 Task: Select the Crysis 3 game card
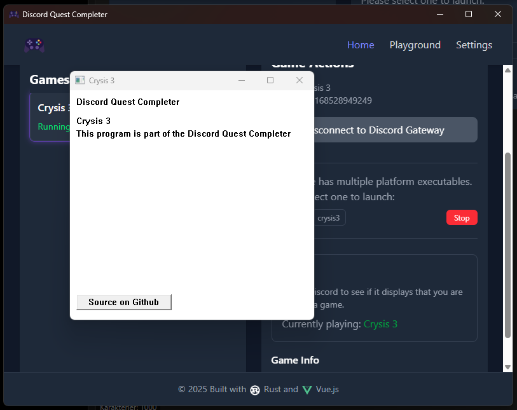tap(50, 117)
